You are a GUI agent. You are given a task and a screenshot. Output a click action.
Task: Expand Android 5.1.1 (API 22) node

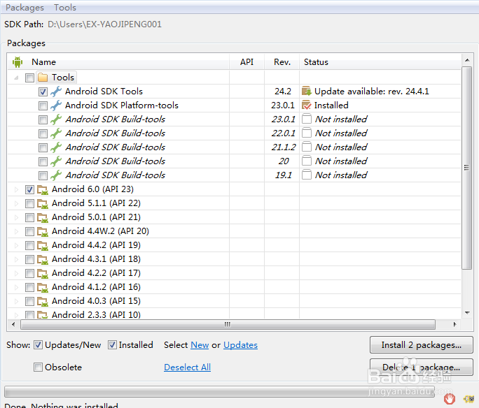click(x=17, y=203)
